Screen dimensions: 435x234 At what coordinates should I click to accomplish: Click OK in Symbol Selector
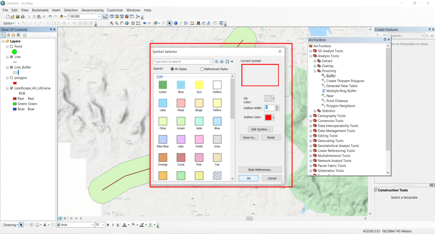pos(249,178)
